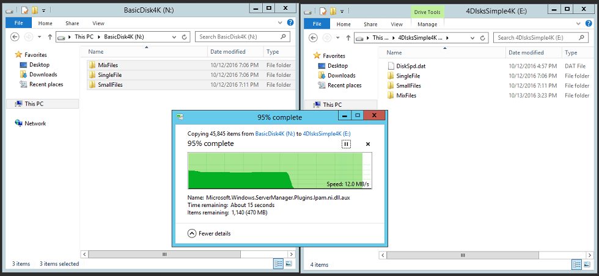The image size is (599, 276).
Task: Click Back arrow in 4DIsksSimple4K window
Action: (316, 38)
